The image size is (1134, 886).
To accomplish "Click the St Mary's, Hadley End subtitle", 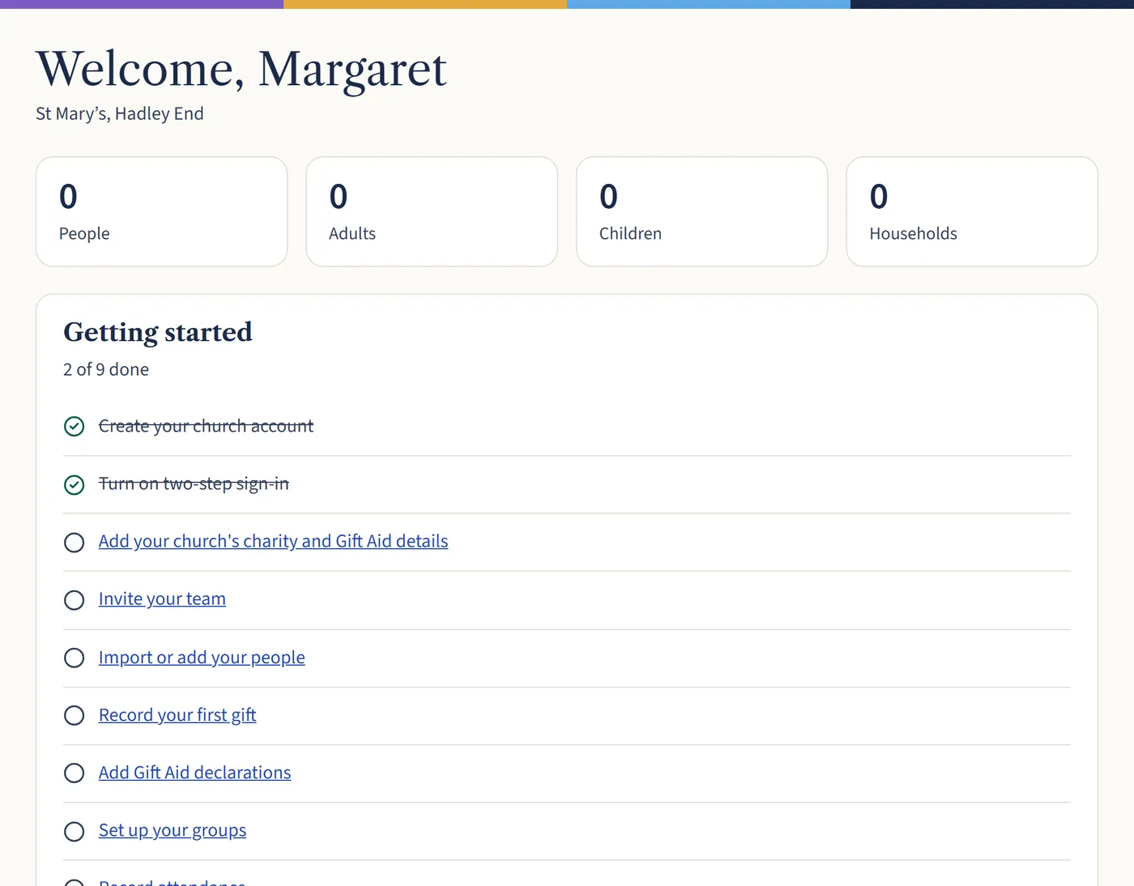I will (120, 113).
